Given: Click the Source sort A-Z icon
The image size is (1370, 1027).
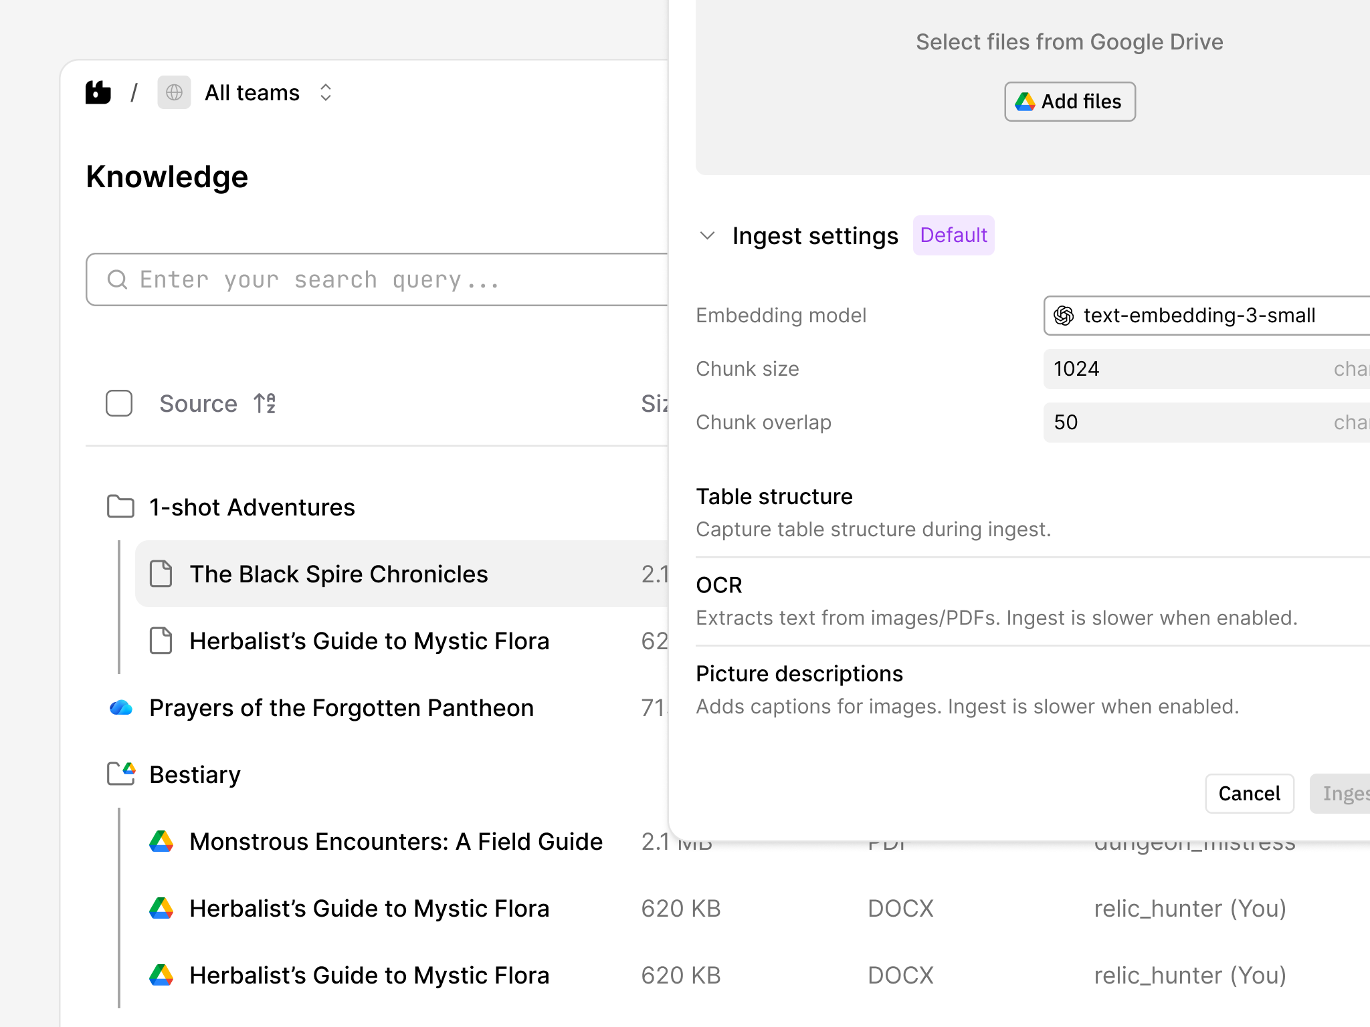Looking at the screenshot, I should (265, 404).
